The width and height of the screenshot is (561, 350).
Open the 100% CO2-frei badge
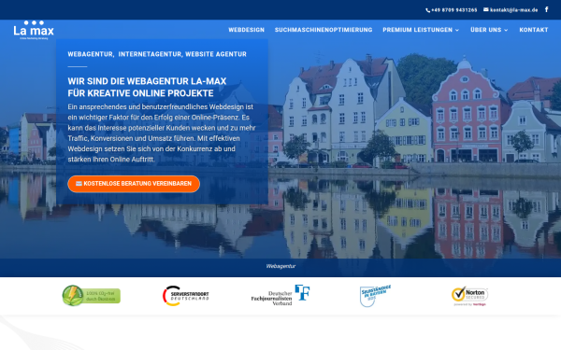click(92, 296)
